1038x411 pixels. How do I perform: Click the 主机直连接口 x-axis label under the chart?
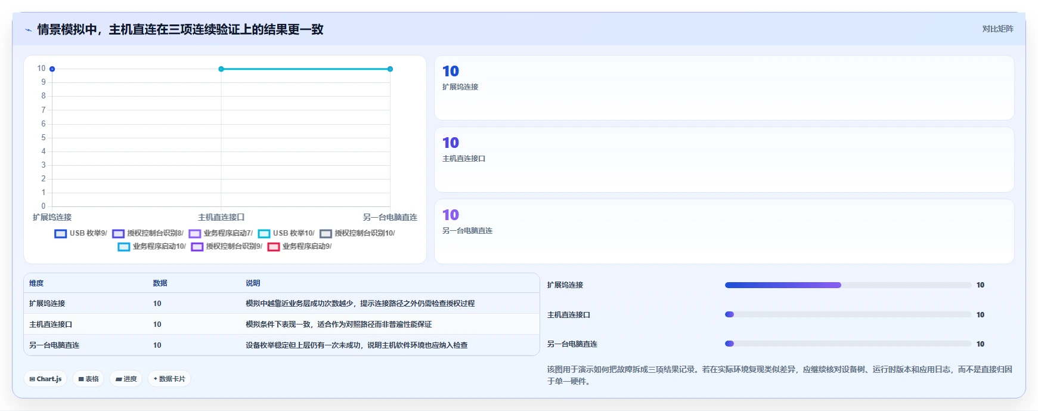click(221, 218)
